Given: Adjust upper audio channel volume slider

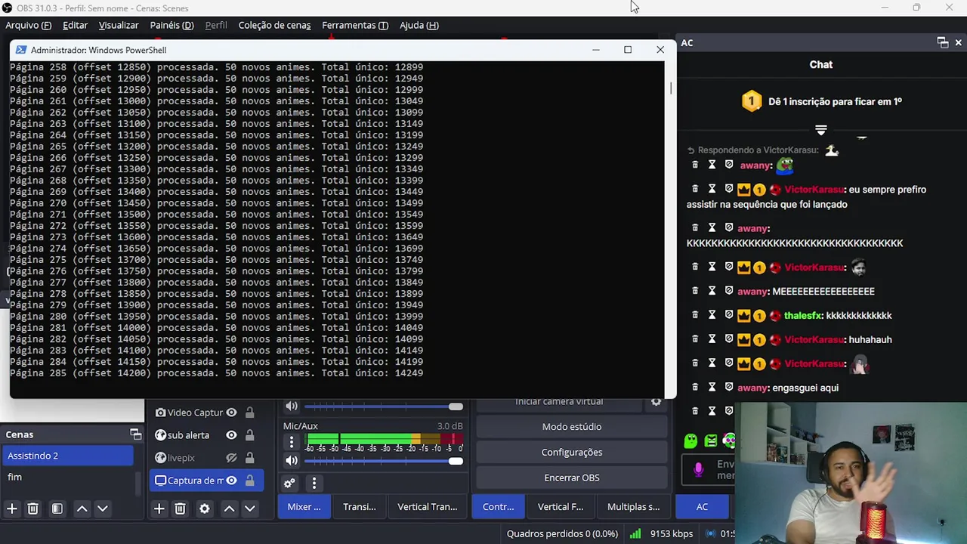Looking at the screenshot, I should [x=384, y=406].
